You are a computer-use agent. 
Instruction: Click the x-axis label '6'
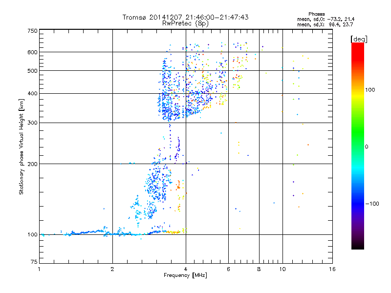pos(228,269)
